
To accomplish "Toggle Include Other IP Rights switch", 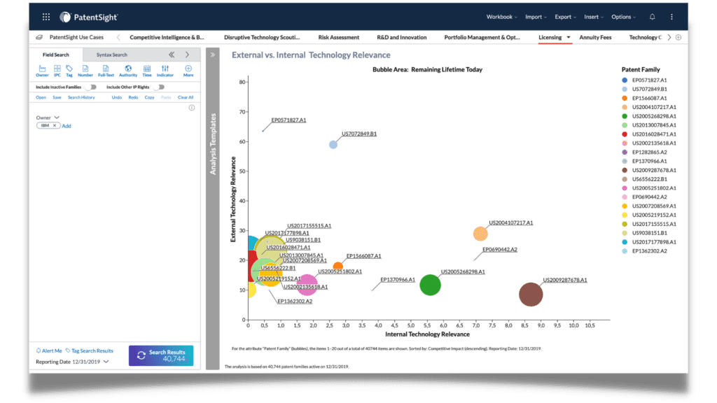I will point(160,87).
